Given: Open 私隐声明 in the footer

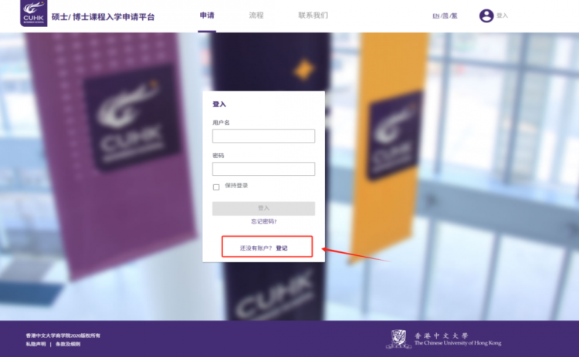Looking at the screenshot, I should click(36, 344).
